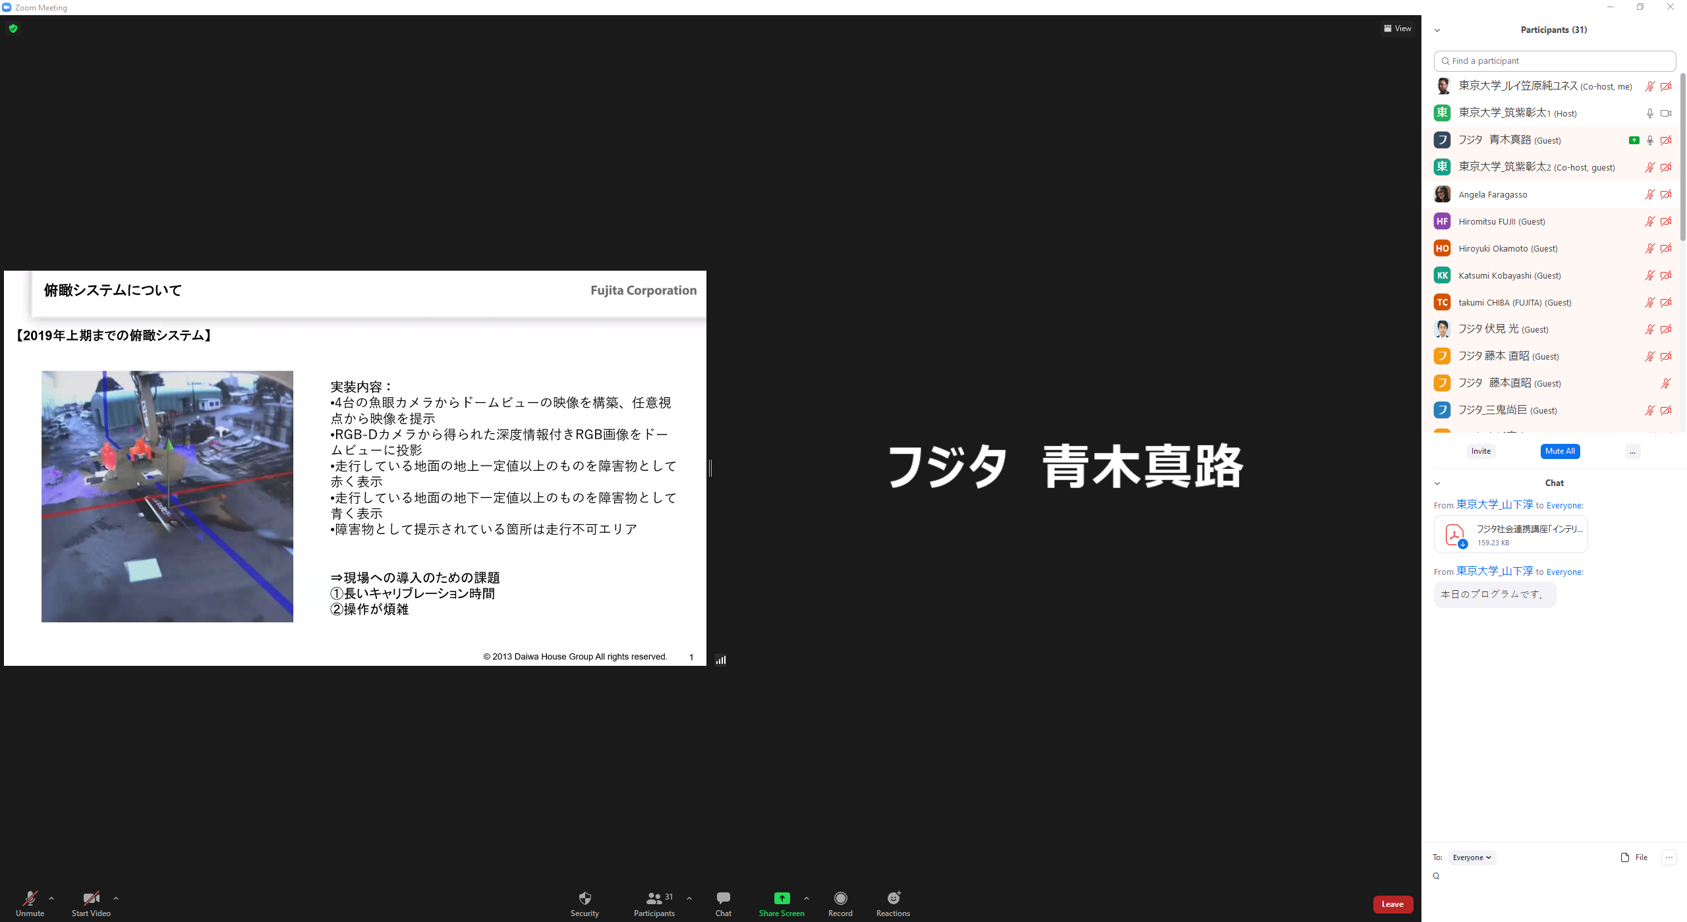Click video-off icon for Angela Faragasso

coord(1666,194)
